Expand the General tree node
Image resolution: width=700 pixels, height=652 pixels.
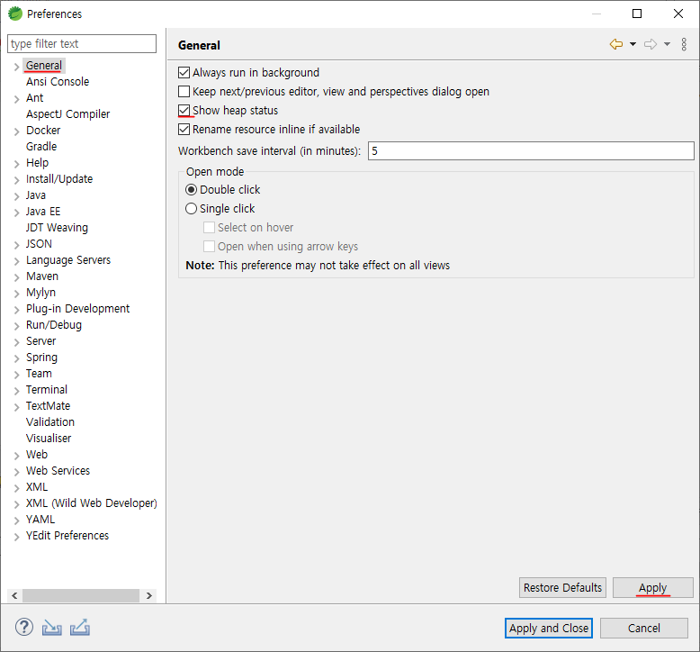coord(16,67)
